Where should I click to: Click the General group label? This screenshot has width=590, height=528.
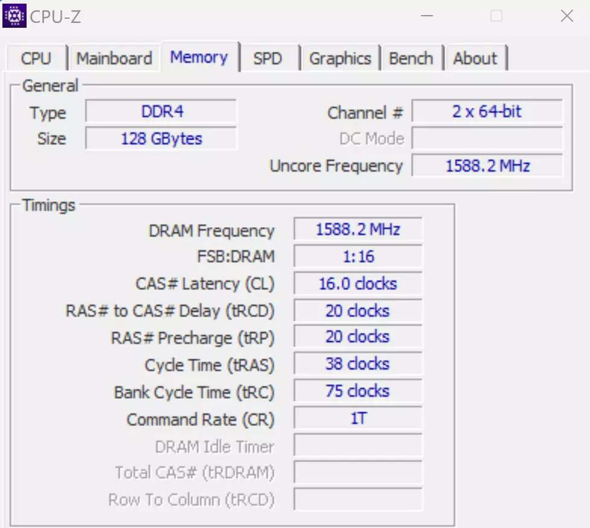50,85
